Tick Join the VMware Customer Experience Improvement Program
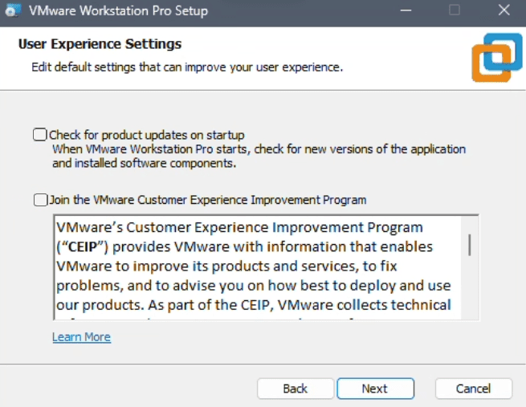Viewport: 526px width, 407px height. click(x=41, y=200)
